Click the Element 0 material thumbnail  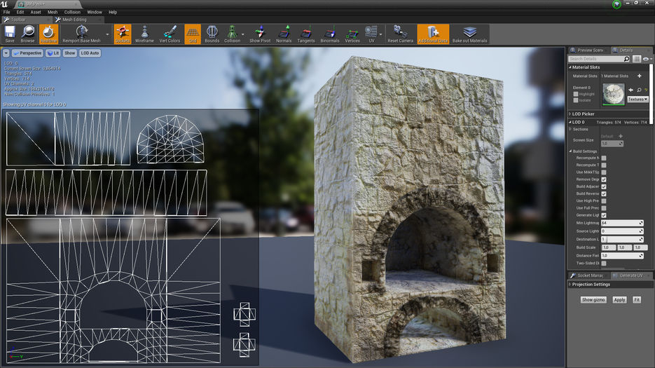pyautogui.click(x=613, y=94)
